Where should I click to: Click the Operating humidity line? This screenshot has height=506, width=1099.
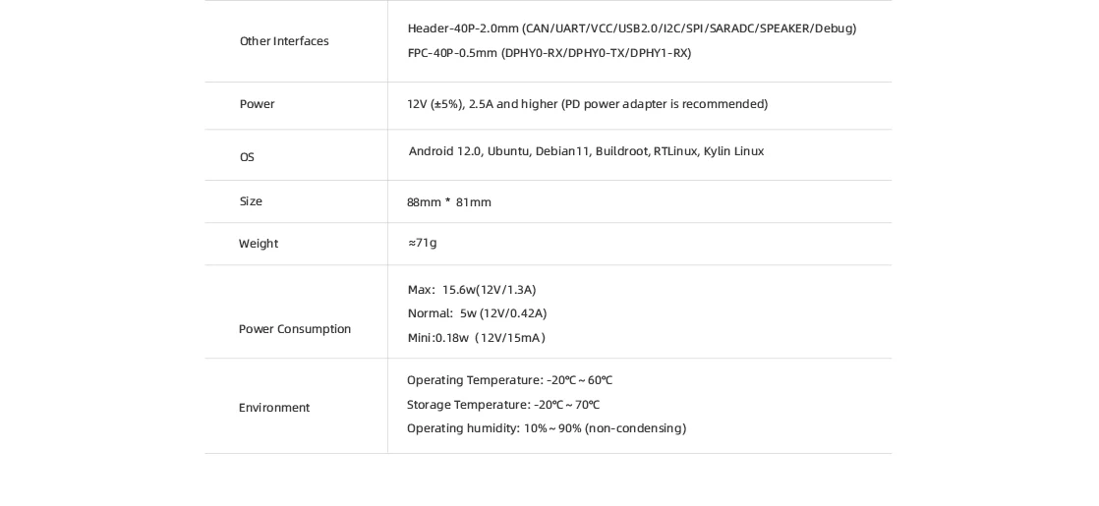[546, 428]
